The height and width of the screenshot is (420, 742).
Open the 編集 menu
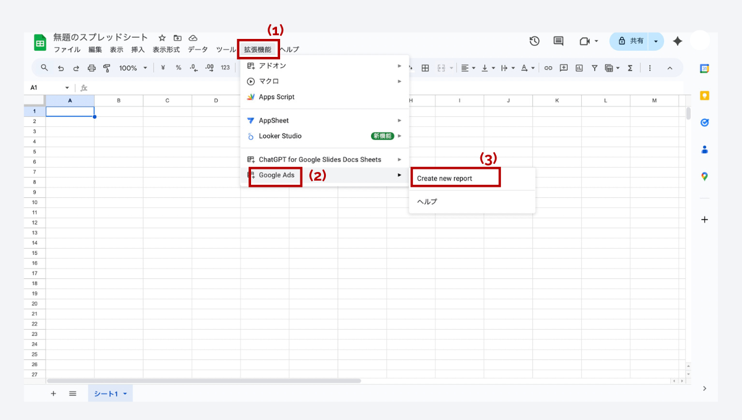tap(95, 49)
